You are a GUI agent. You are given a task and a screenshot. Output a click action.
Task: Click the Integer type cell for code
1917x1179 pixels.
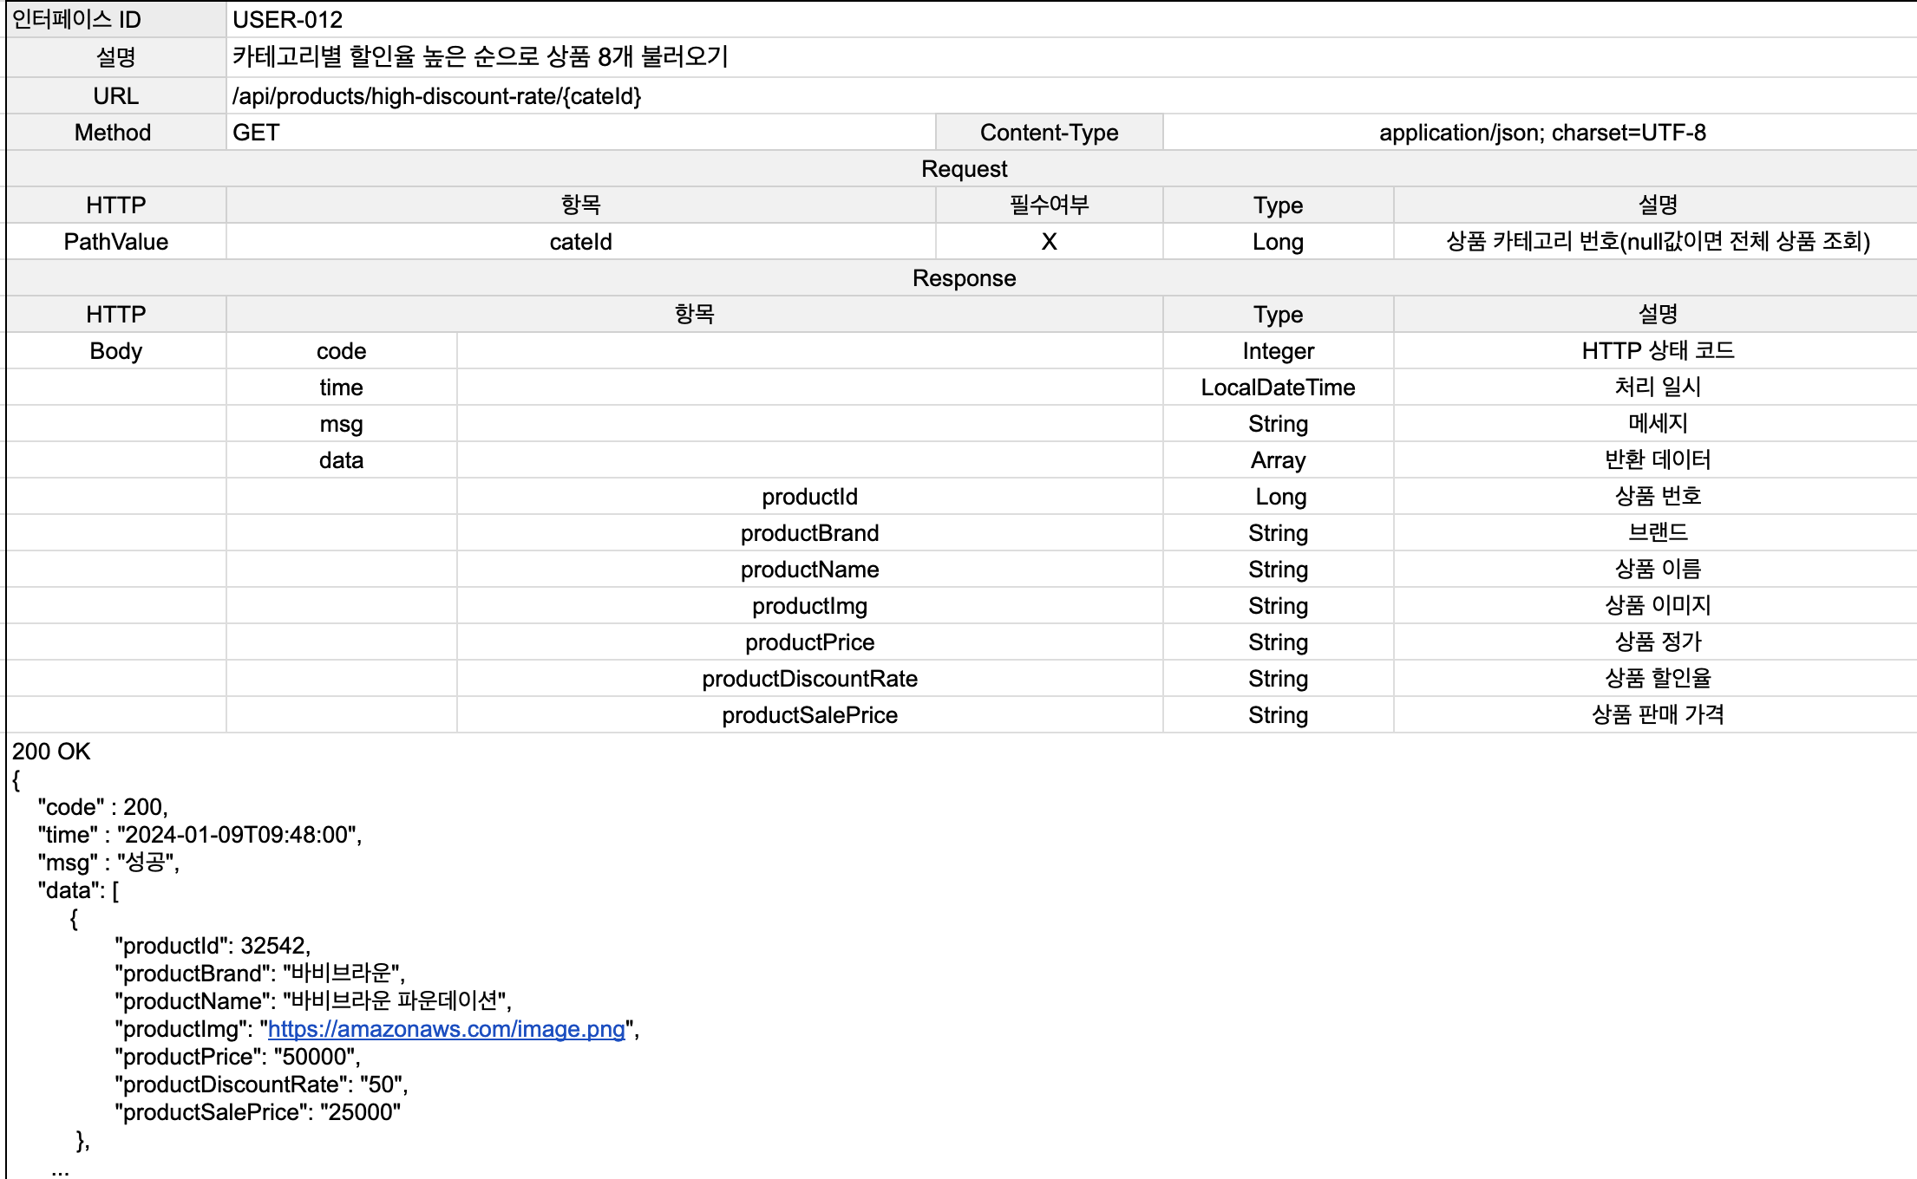pos(1277,351)
